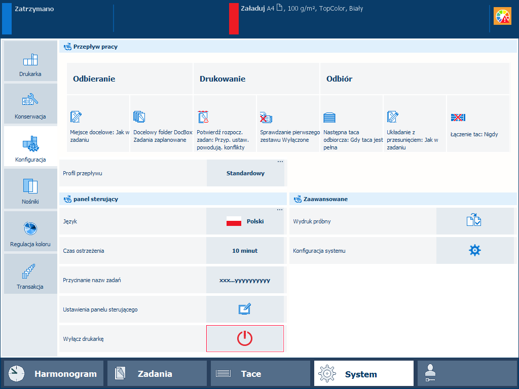This screenshot has height=389, width=519.
Task: Click the Przycinanie nazw zadań value button
Action: [x=245, y=280]
